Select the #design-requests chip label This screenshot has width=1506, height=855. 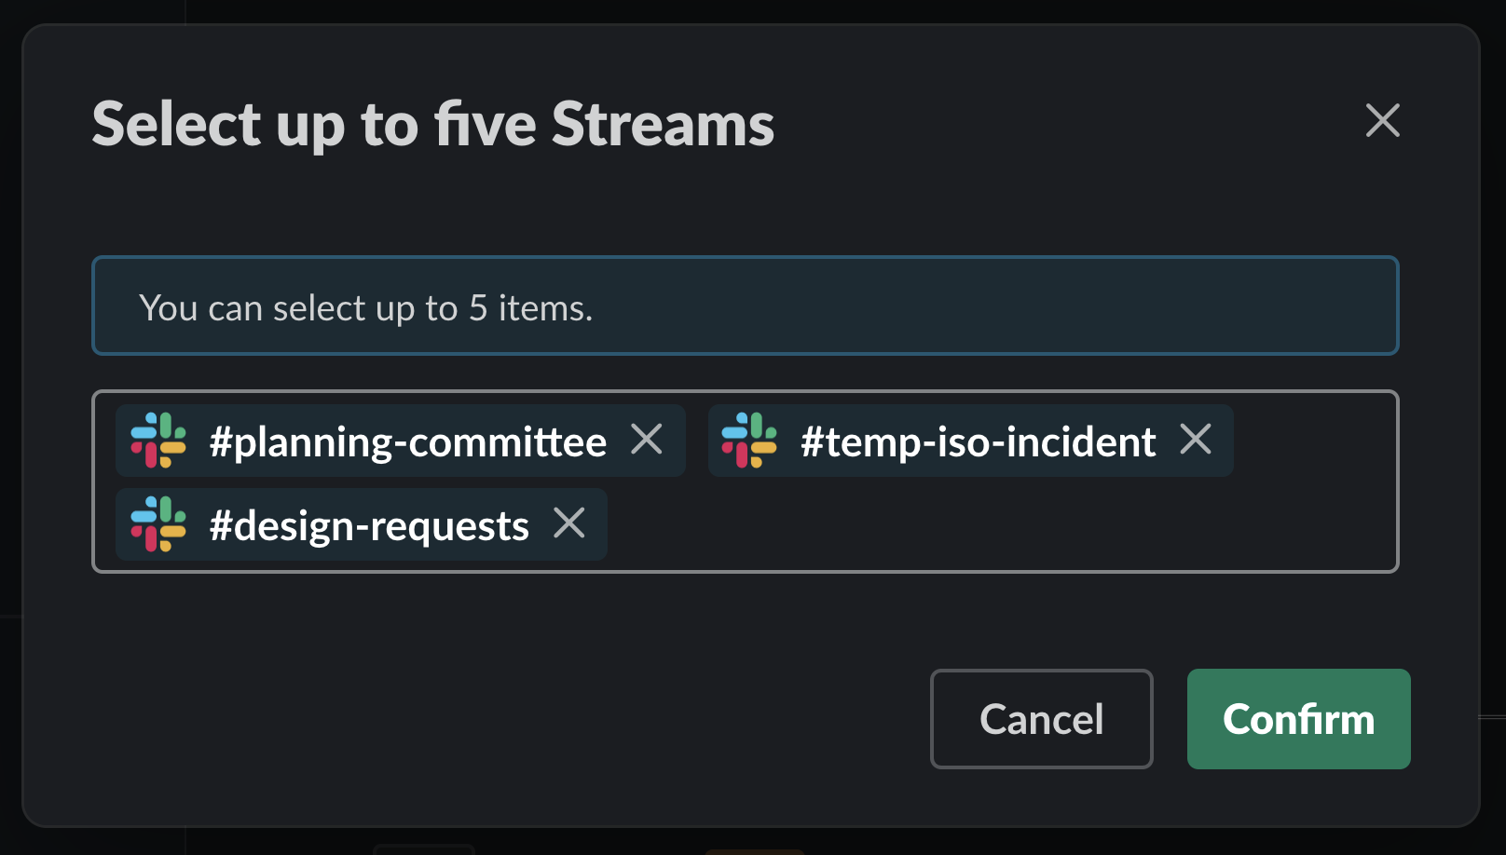tap(369, 525)
